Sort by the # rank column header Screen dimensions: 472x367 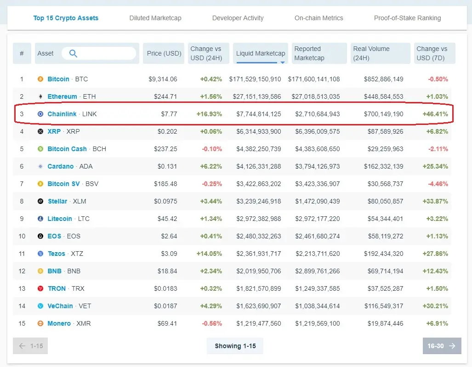22,53
